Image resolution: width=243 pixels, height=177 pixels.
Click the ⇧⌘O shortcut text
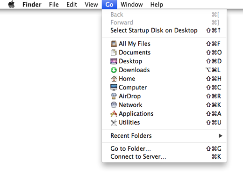(x=214, y=52)
